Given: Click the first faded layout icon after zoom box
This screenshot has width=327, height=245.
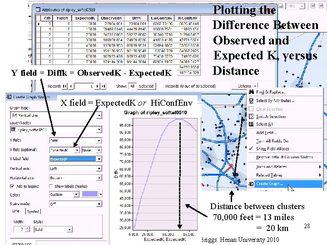Looking at the screenshot, I should pos(313,5).
